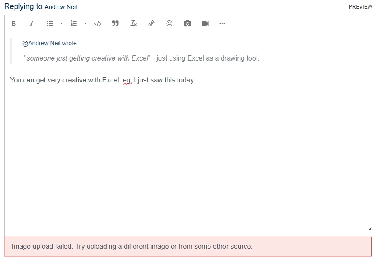380x262 pixels.
Task: Insert code sample
Action: coord(98,24)
